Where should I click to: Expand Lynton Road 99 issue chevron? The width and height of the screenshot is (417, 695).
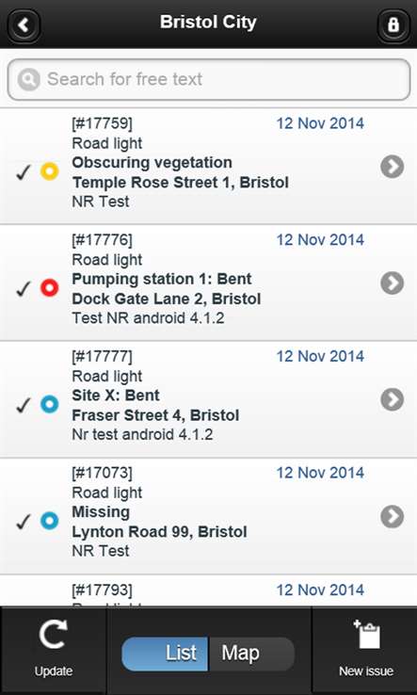393,516
